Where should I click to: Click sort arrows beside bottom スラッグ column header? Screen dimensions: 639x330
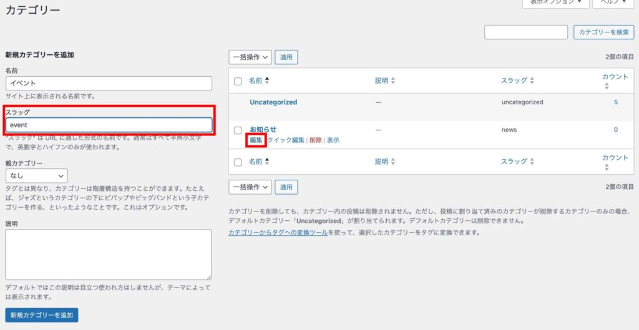pos(532,162)
